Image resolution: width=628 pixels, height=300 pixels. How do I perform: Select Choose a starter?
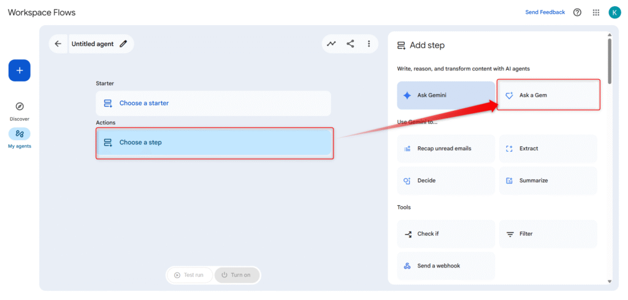pos(213,103)
